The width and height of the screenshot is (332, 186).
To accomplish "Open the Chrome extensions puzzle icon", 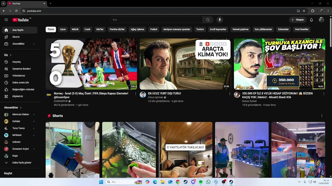I will pos(313,11).
